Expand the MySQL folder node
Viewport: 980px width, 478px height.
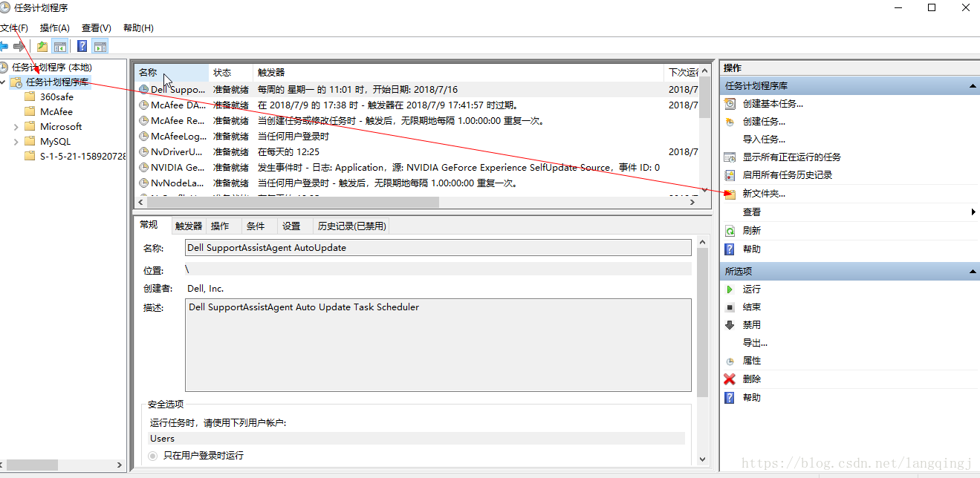click(x=16, y=142)
